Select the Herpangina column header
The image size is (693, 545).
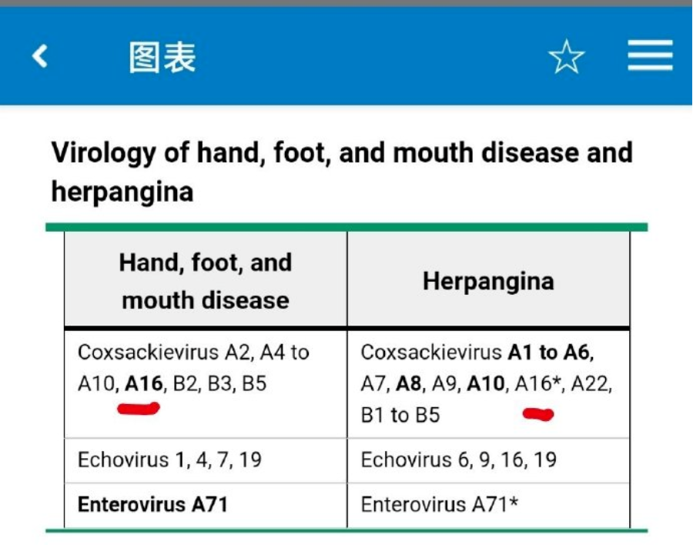click(488, 281)
